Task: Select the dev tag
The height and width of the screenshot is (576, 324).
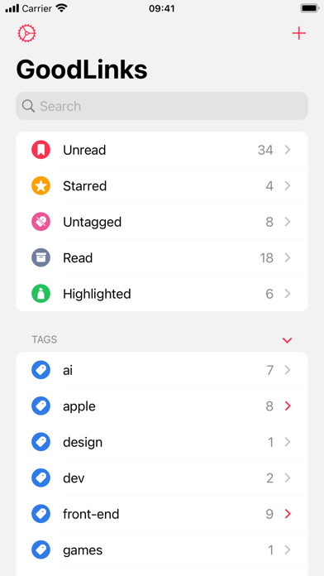Action: (x=162, y=478)
